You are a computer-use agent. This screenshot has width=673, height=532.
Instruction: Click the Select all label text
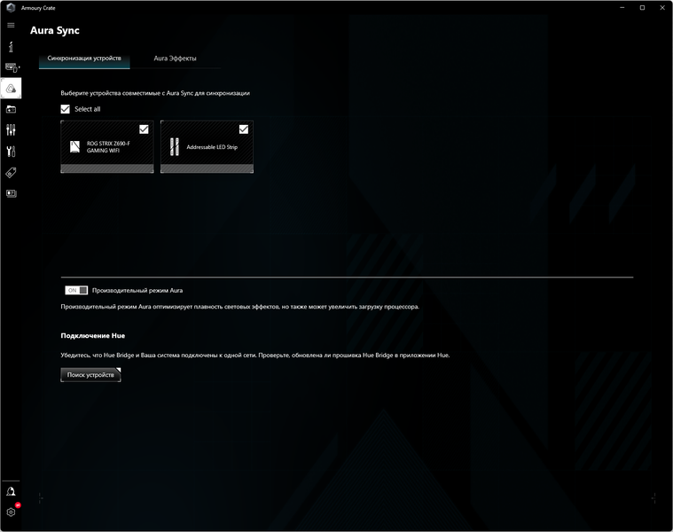pos(88,109)
